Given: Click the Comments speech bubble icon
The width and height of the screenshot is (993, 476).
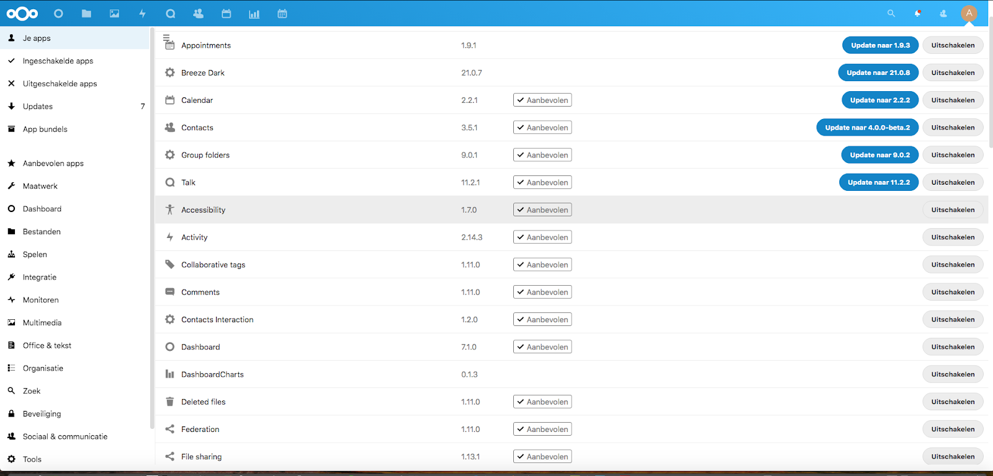Looking at the screenshot, I should point(170,292).
